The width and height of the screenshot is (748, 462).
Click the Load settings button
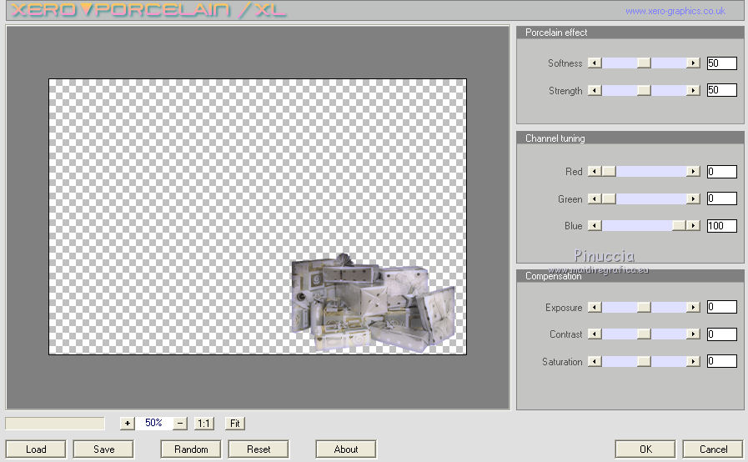point(36,449)
